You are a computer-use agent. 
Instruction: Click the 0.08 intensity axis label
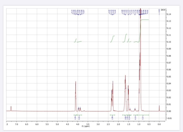coord(169,56)
